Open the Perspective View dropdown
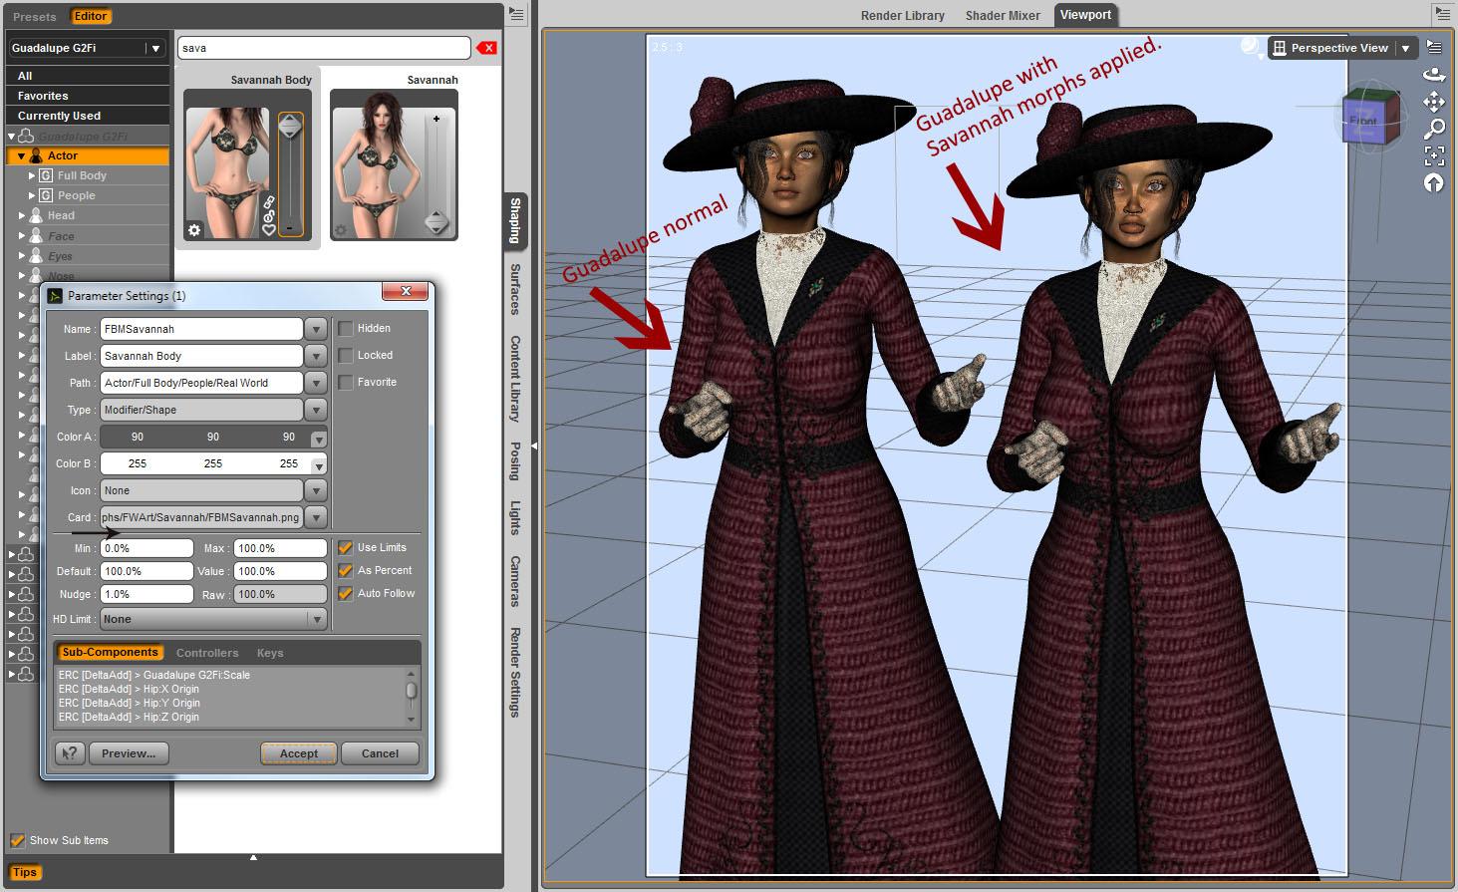This screenshot has width=1458, height=892. click(x=1406, y=47)
